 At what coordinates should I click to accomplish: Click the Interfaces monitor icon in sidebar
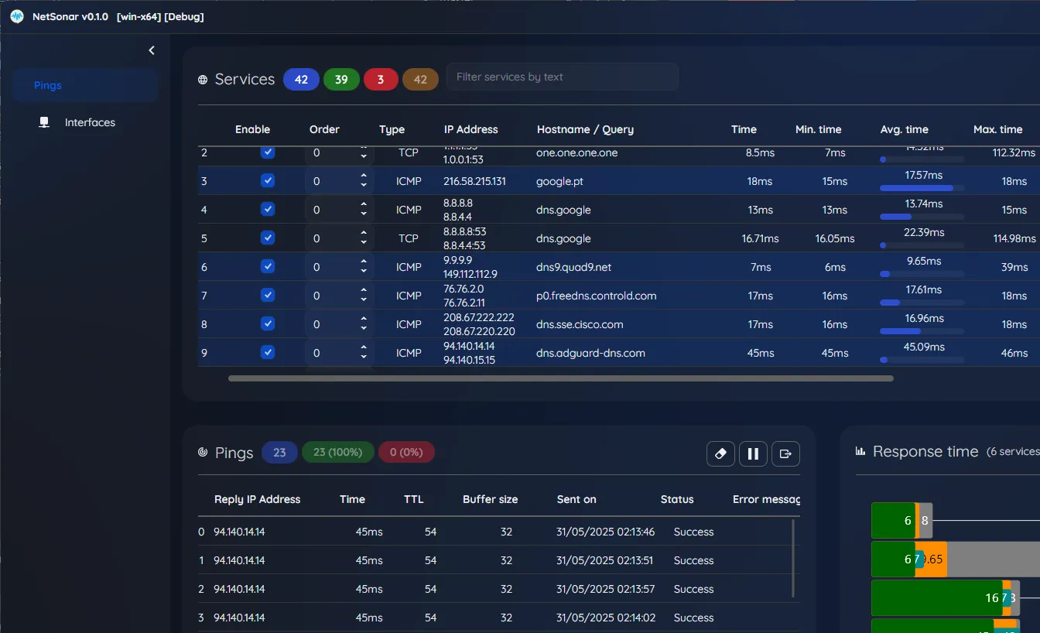(x=44, y=122)
